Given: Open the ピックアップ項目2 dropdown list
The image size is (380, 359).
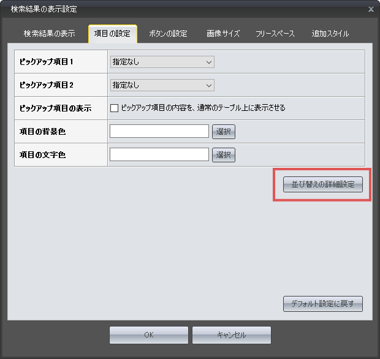Looking at the screenshot, I should (x=162, y=85).
